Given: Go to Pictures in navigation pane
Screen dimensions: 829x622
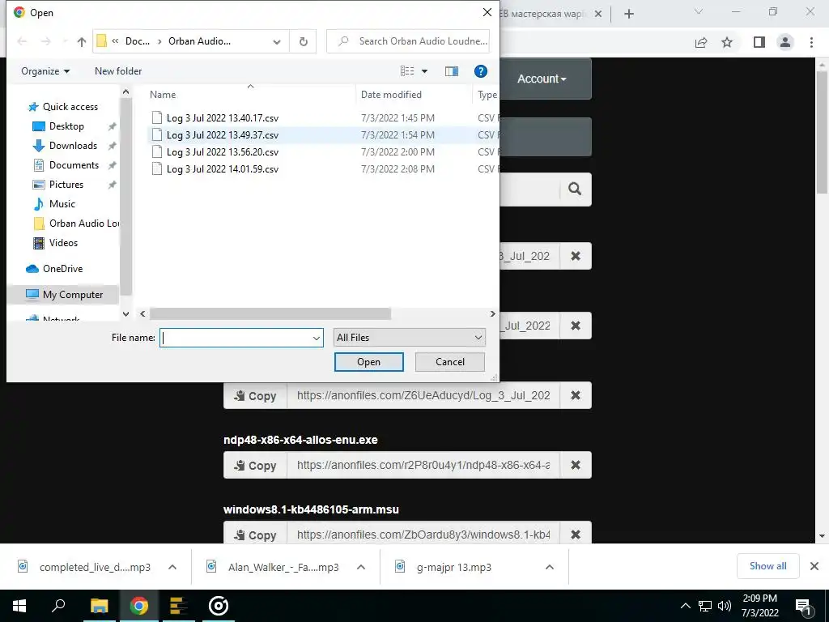Looking at the screenshot, I should 66,185.
